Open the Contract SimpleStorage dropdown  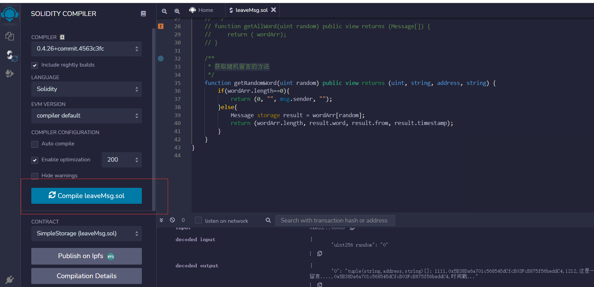86,233
